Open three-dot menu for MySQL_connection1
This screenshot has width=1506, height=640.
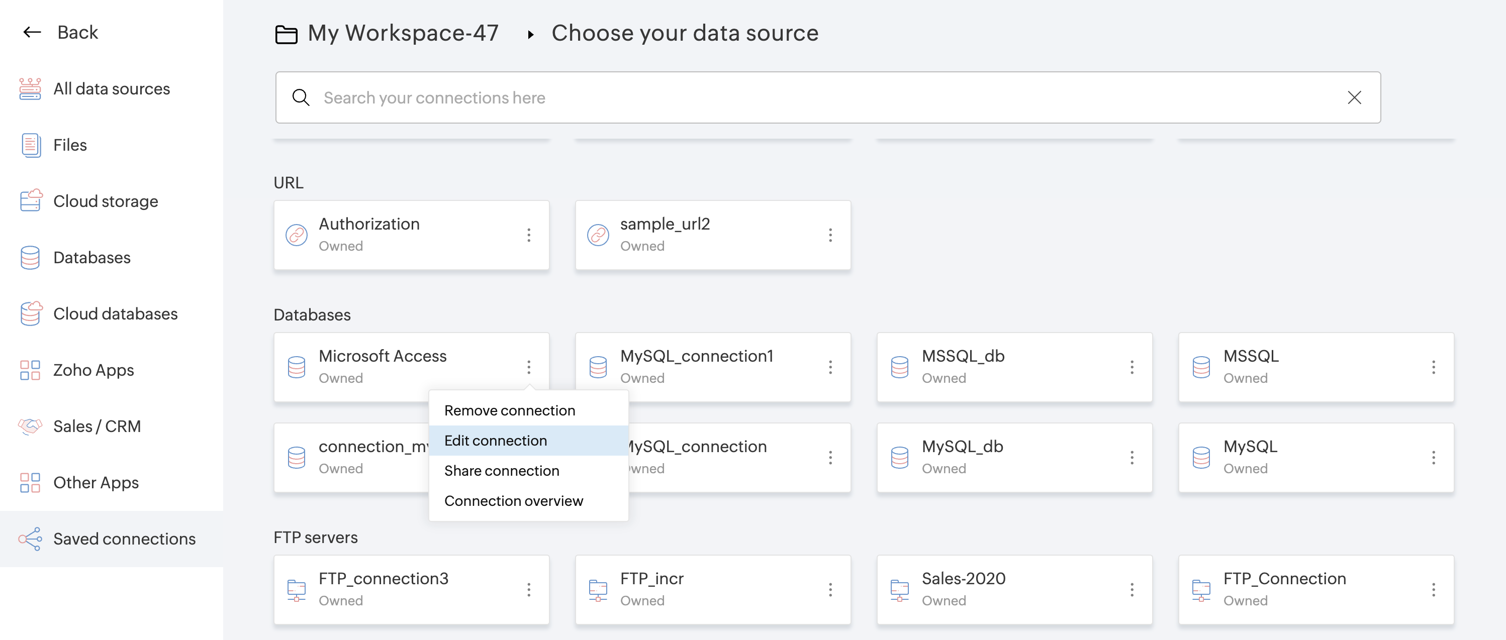[x=830, y=367]
